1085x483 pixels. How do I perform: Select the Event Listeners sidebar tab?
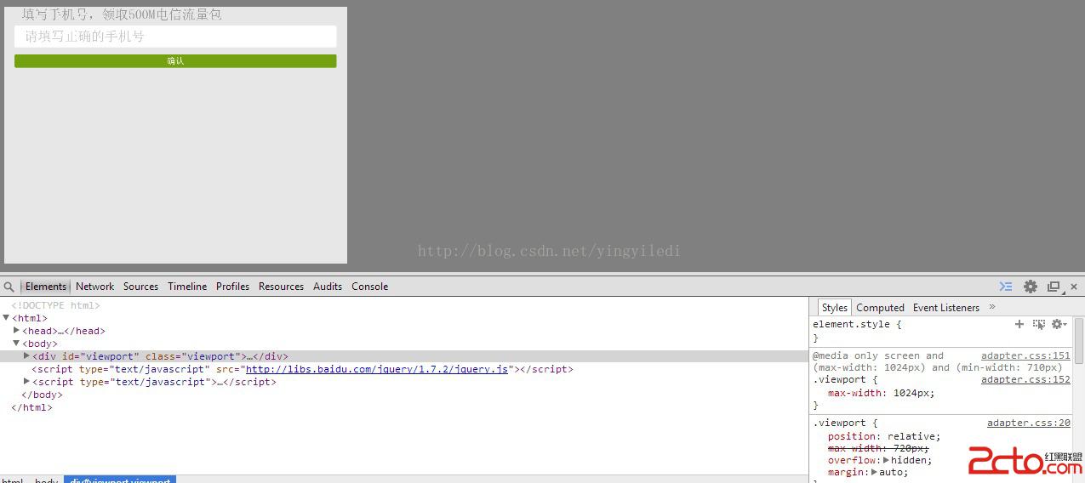pos(946,308)
